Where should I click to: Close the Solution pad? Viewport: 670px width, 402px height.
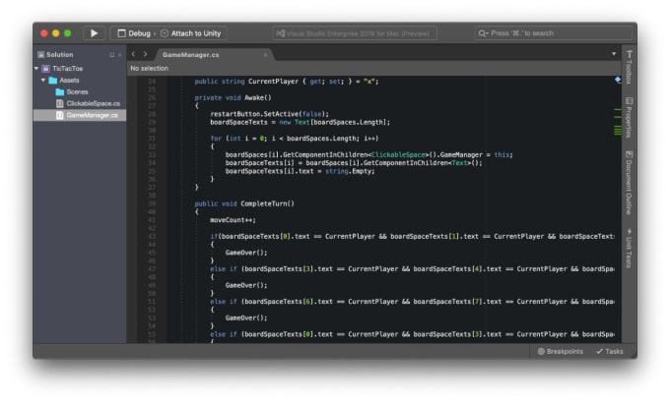pyautogui.click(x=120, y=55)
